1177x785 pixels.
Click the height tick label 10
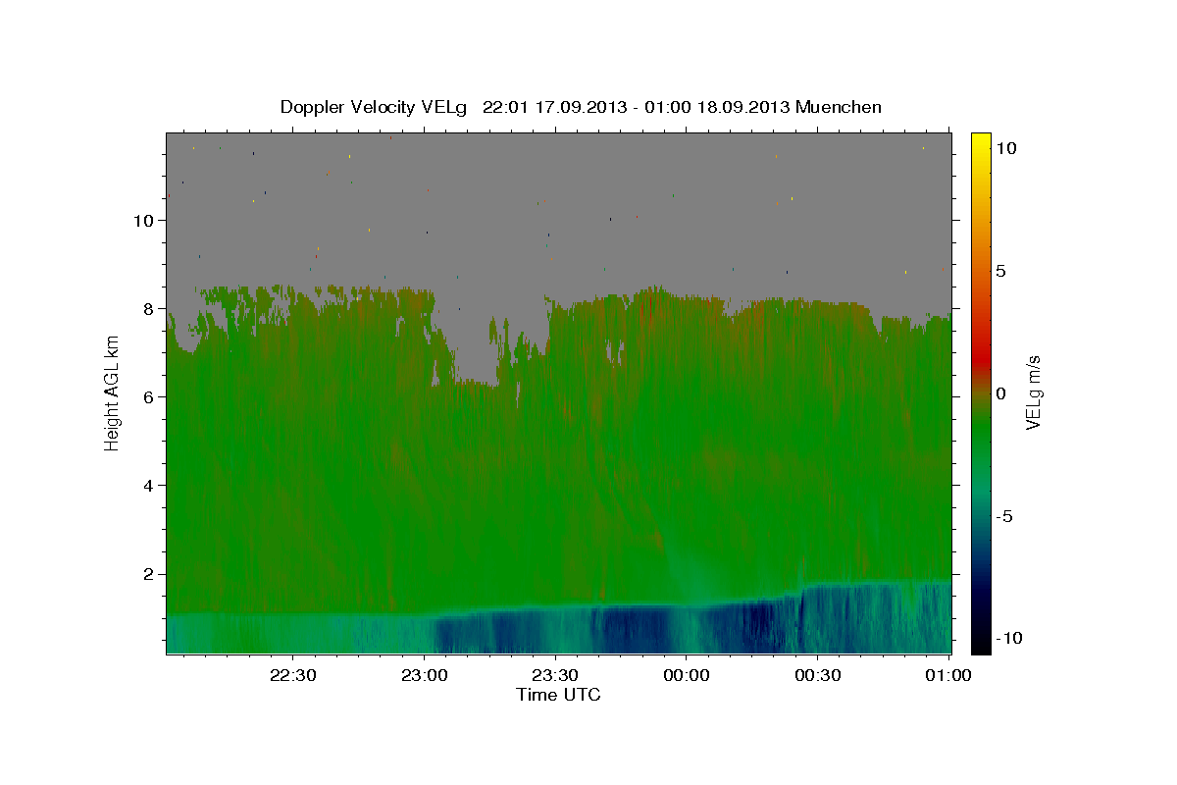tap(145, 220)
